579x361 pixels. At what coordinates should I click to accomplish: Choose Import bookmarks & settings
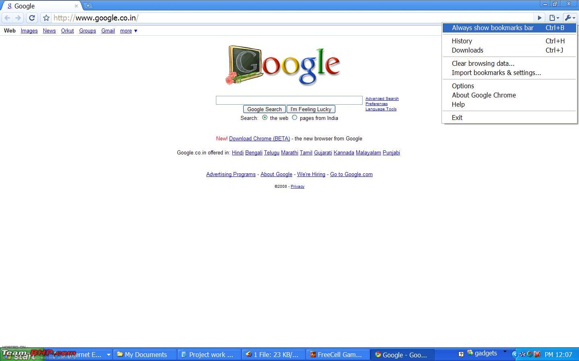[509, 73]
